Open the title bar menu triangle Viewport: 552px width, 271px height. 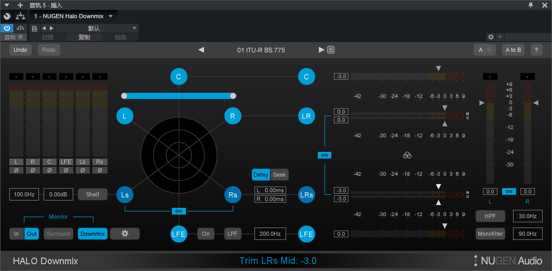pos(7,5)
